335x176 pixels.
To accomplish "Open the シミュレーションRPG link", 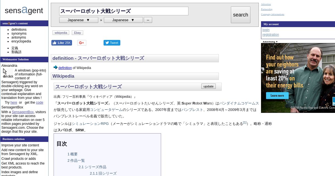I will (90, 124).
